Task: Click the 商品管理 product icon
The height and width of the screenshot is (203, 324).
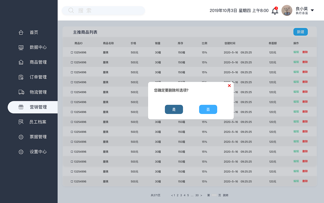Action: click(21, 62)
